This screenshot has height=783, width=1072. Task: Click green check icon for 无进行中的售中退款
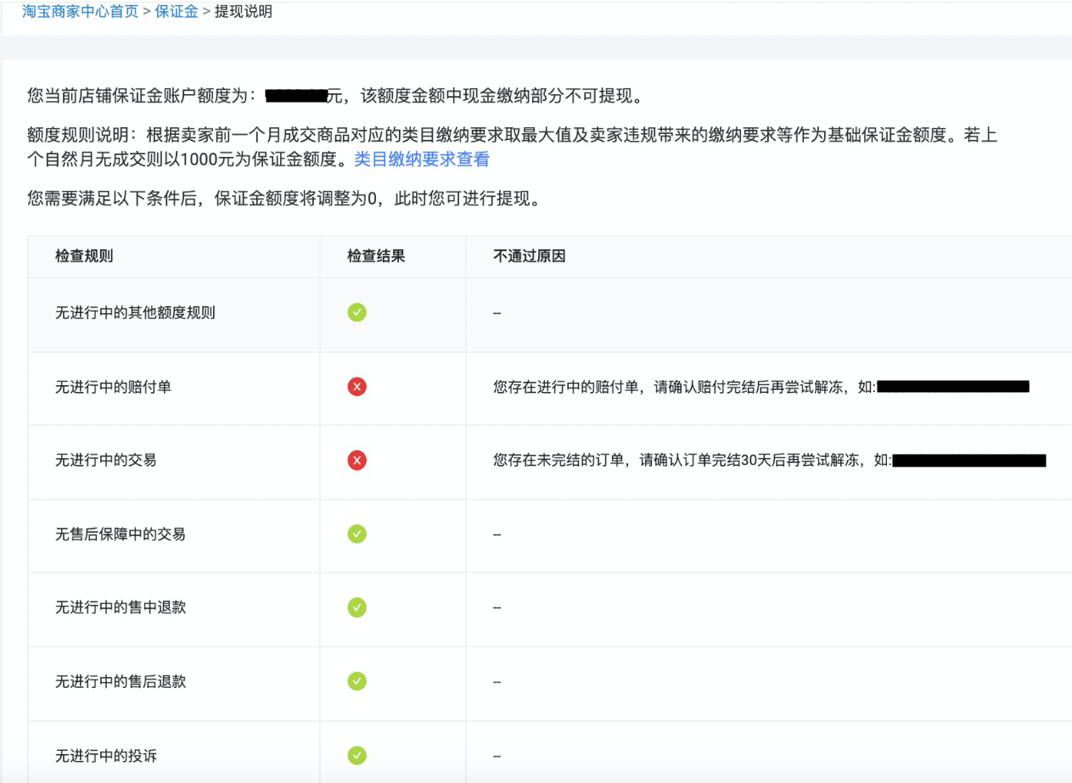pyautogui.click(x=357, y=607)
